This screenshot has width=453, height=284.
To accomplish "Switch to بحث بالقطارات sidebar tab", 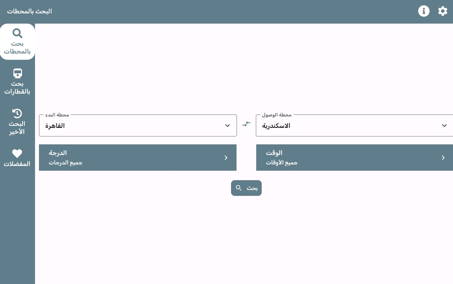I will coord(17,82).
